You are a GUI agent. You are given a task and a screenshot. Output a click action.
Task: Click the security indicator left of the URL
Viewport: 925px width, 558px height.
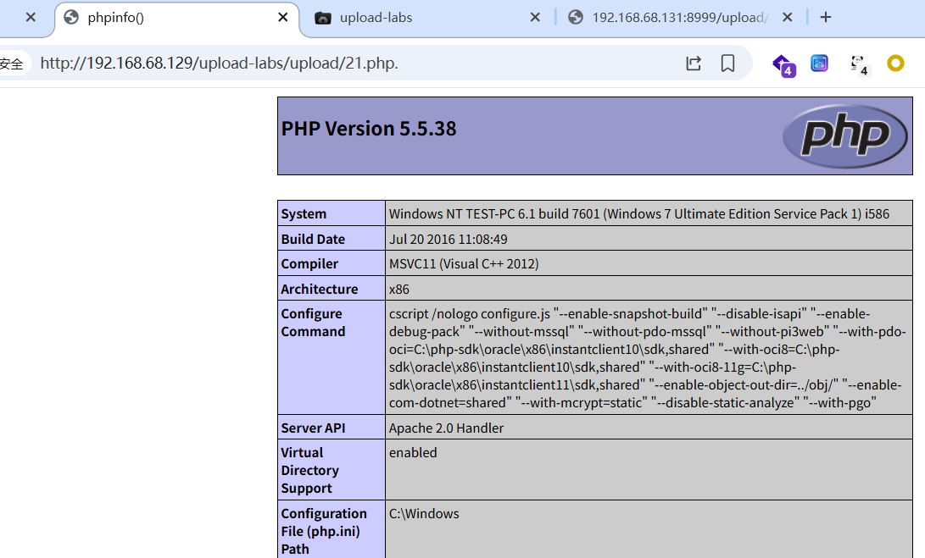(12, 64)
